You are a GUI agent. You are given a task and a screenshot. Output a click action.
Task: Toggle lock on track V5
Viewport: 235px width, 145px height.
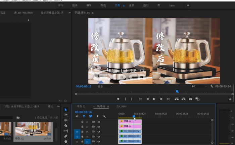pos(82,122)
